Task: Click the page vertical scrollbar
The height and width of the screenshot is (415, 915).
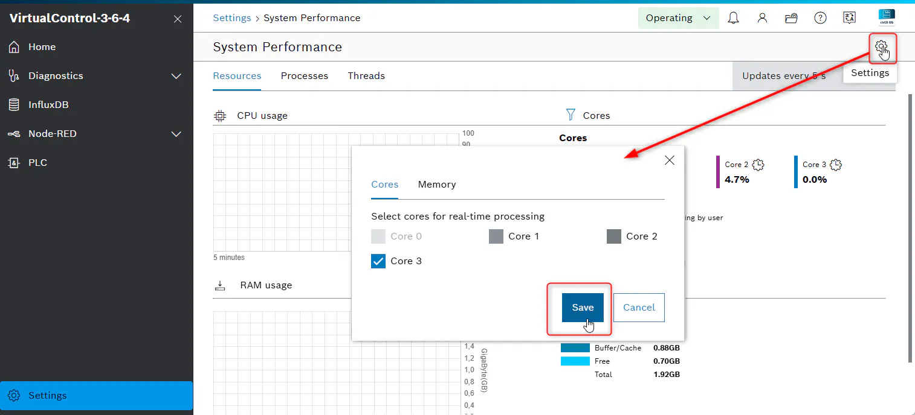Action: 911,228
